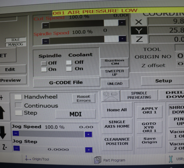Viewport: 184px width, 168px height.
Task: Click the Jog Step plus button
Action: point(88,150)
